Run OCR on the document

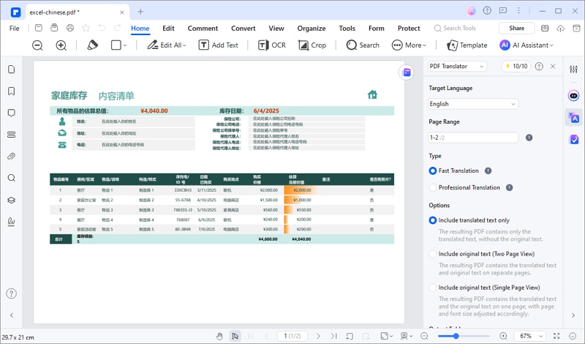click(271, 45)
